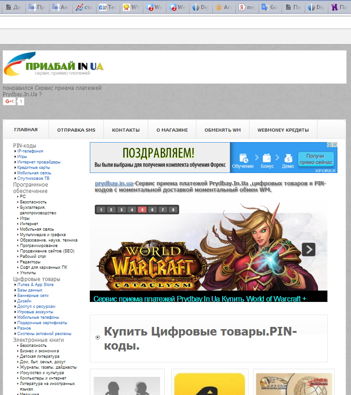Open the headset silhouettes product thumbnail
The image size is (351, 395).
[x=127, y=385]
